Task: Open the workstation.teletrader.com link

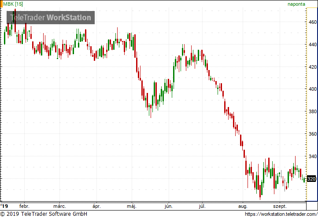Action: point(281,214)
